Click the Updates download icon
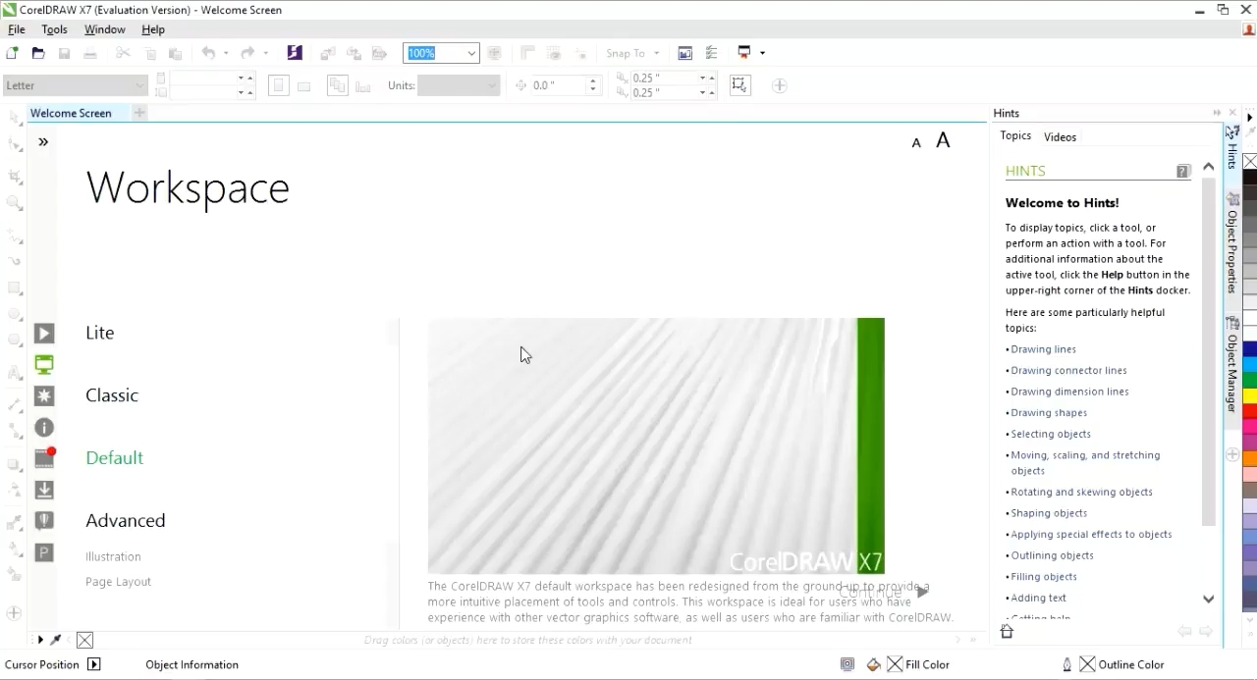This screenshot has height=680, width=1257. [x=44, y=490]
